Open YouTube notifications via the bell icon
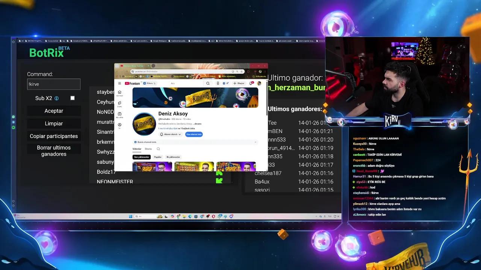The height and width of the screenshot is (270, 481). pos(250,83)
